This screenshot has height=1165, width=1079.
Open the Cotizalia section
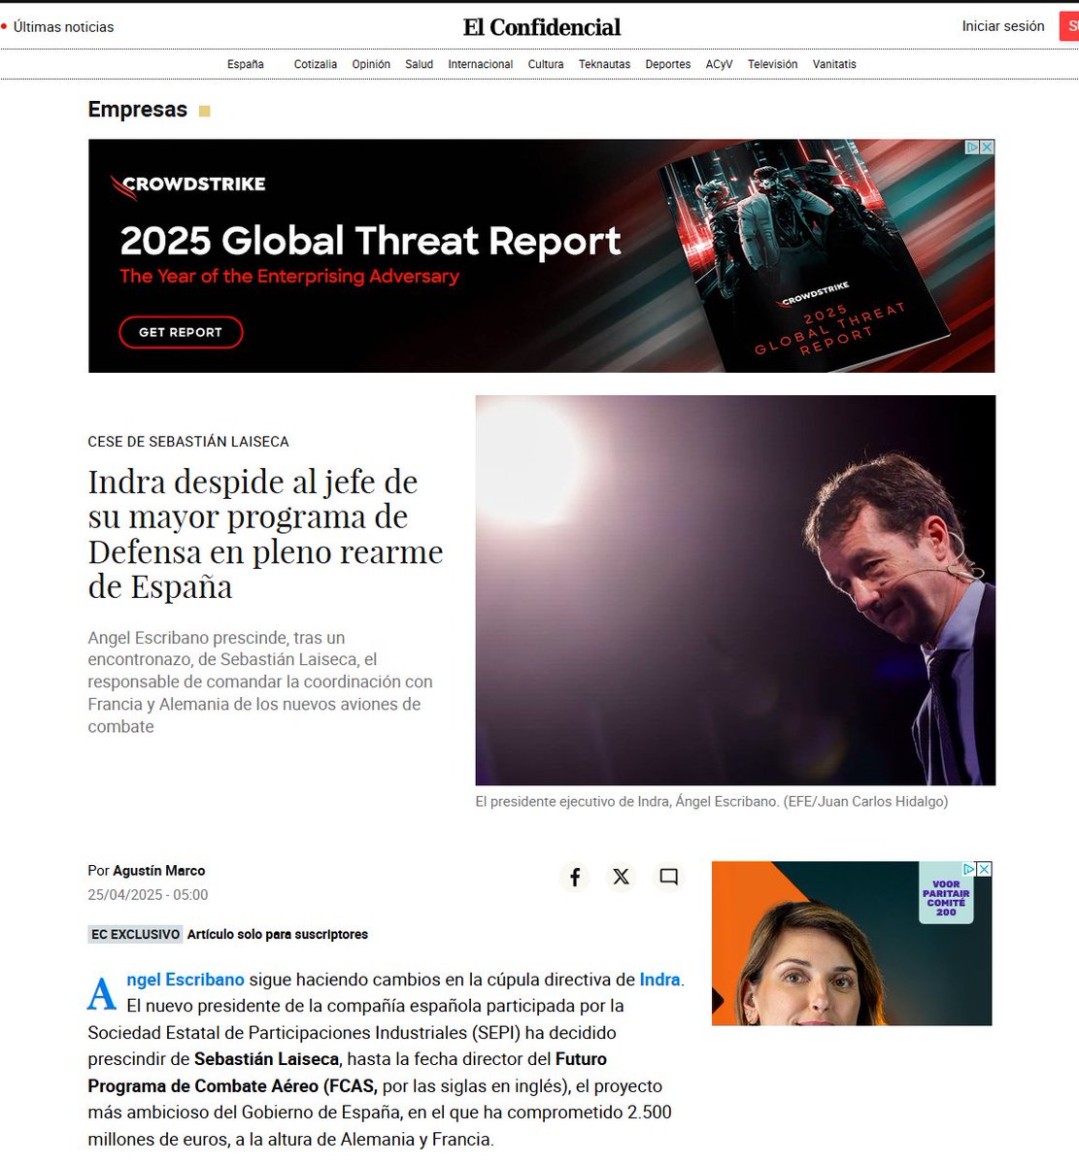316,64
